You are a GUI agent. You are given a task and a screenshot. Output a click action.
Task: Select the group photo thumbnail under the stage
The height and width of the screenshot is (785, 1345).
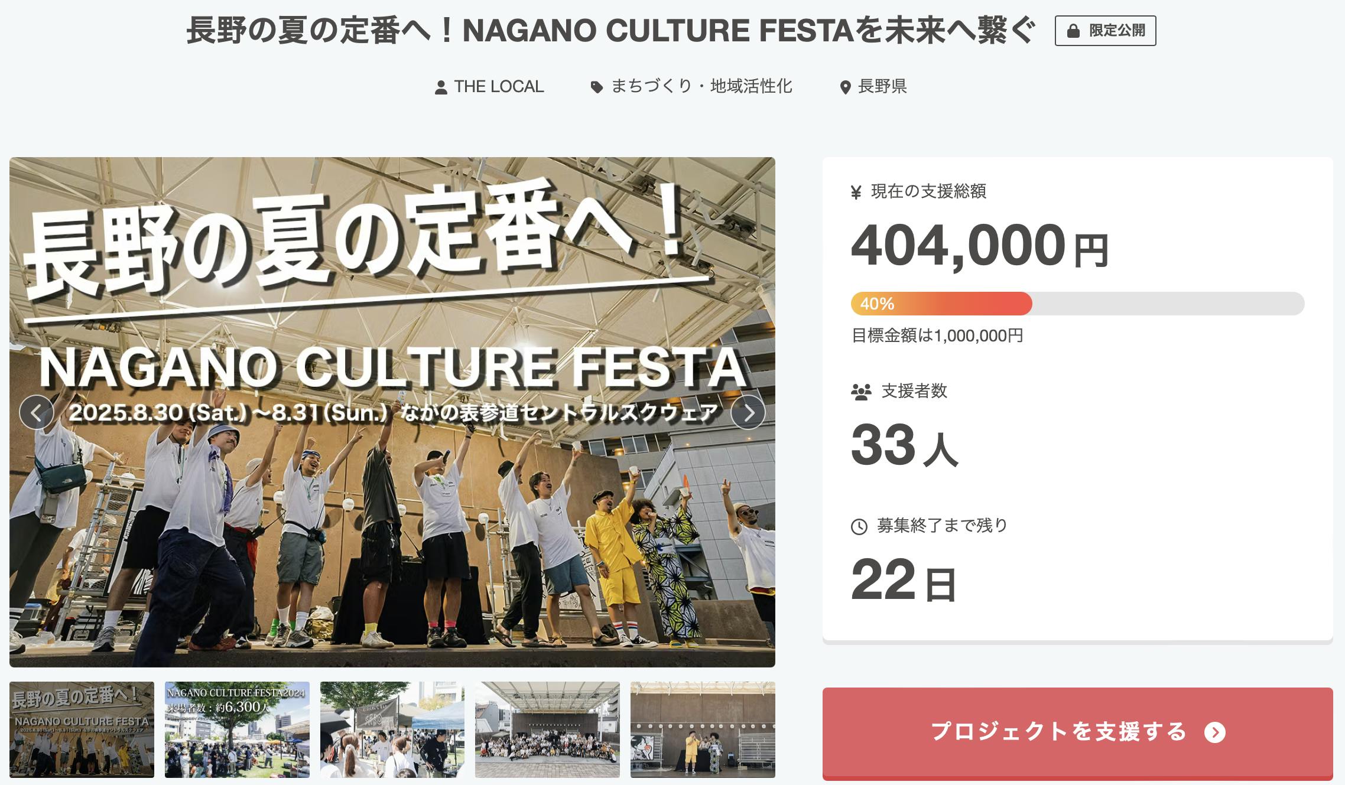pyautogui.click(x=547, y=729)
